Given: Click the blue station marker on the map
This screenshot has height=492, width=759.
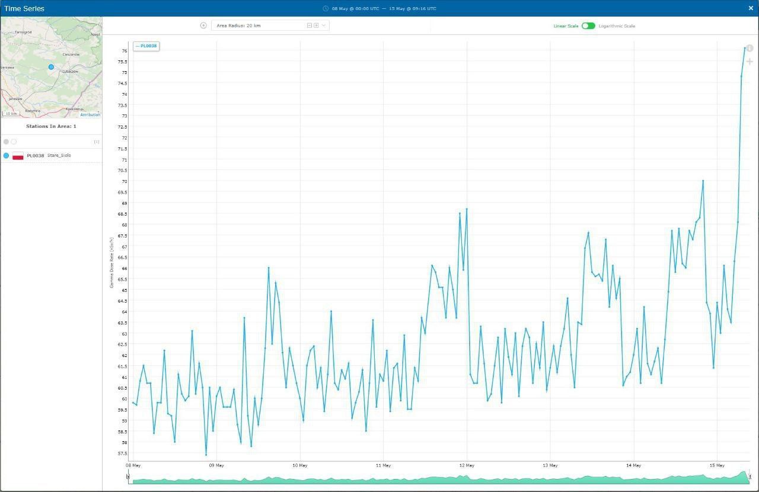Looking at the screenshot, I should pyautogui.click(x=51, y=67).
